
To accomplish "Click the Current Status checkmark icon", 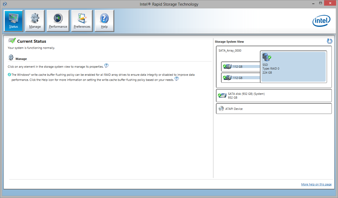I will 12,41.
